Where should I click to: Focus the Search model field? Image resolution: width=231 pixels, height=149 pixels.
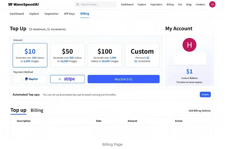point(95,5)
